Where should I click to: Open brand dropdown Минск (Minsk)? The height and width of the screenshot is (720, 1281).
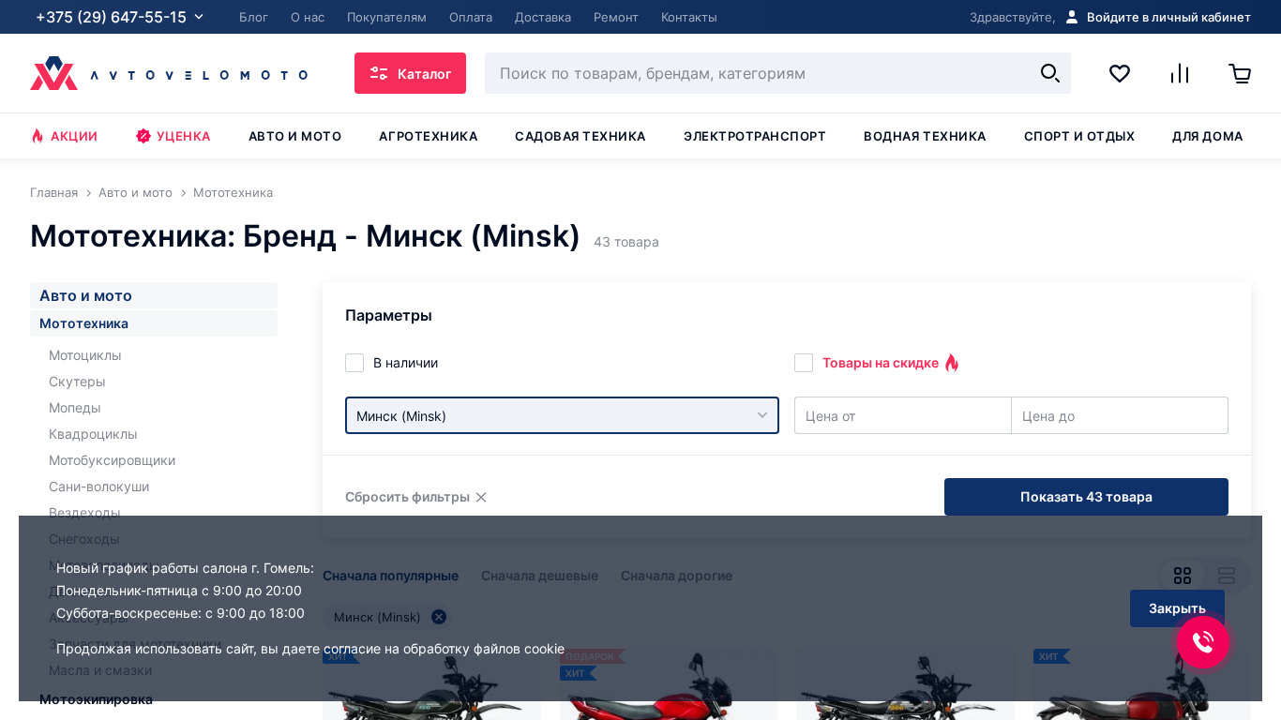(562, 415)
